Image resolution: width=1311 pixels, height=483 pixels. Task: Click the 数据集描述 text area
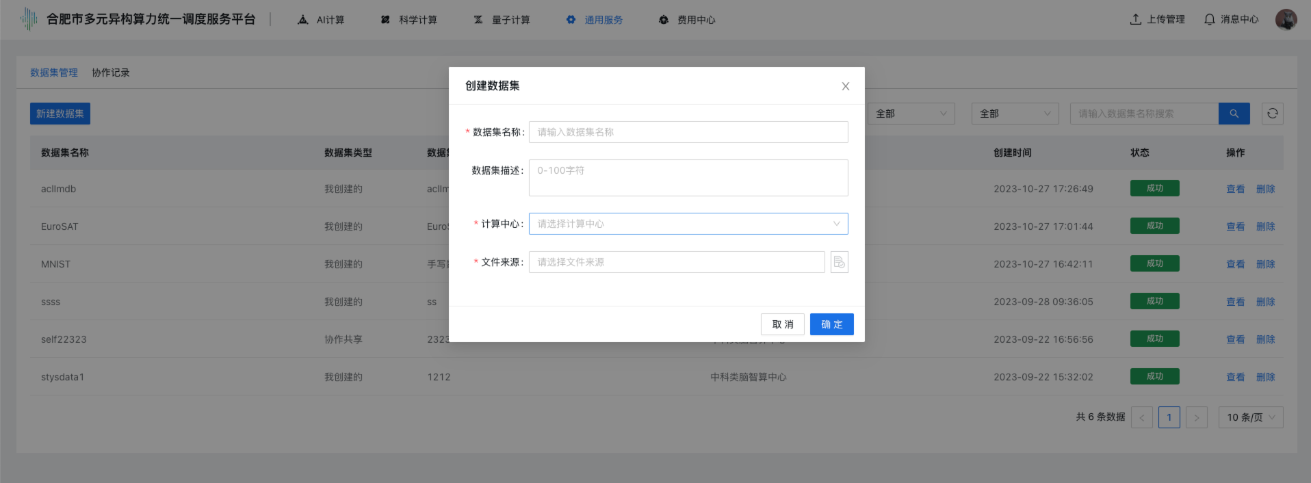click(688, 178)
